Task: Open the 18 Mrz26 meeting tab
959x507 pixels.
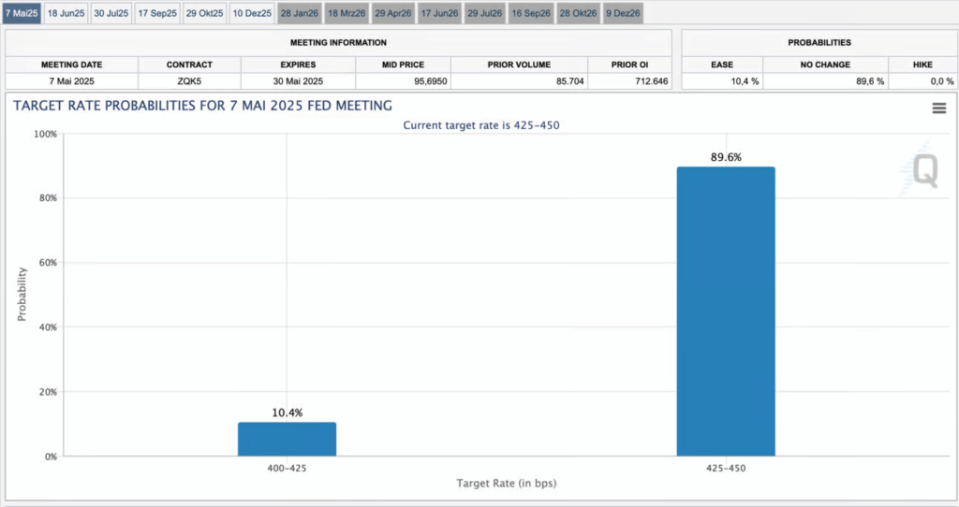Action: [347, 13]
